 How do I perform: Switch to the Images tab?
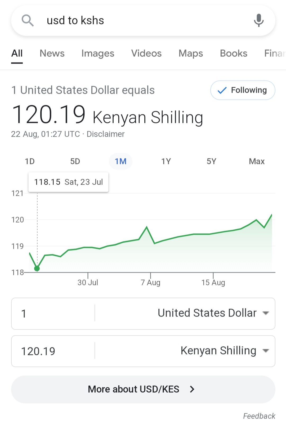tap(98, 53)
